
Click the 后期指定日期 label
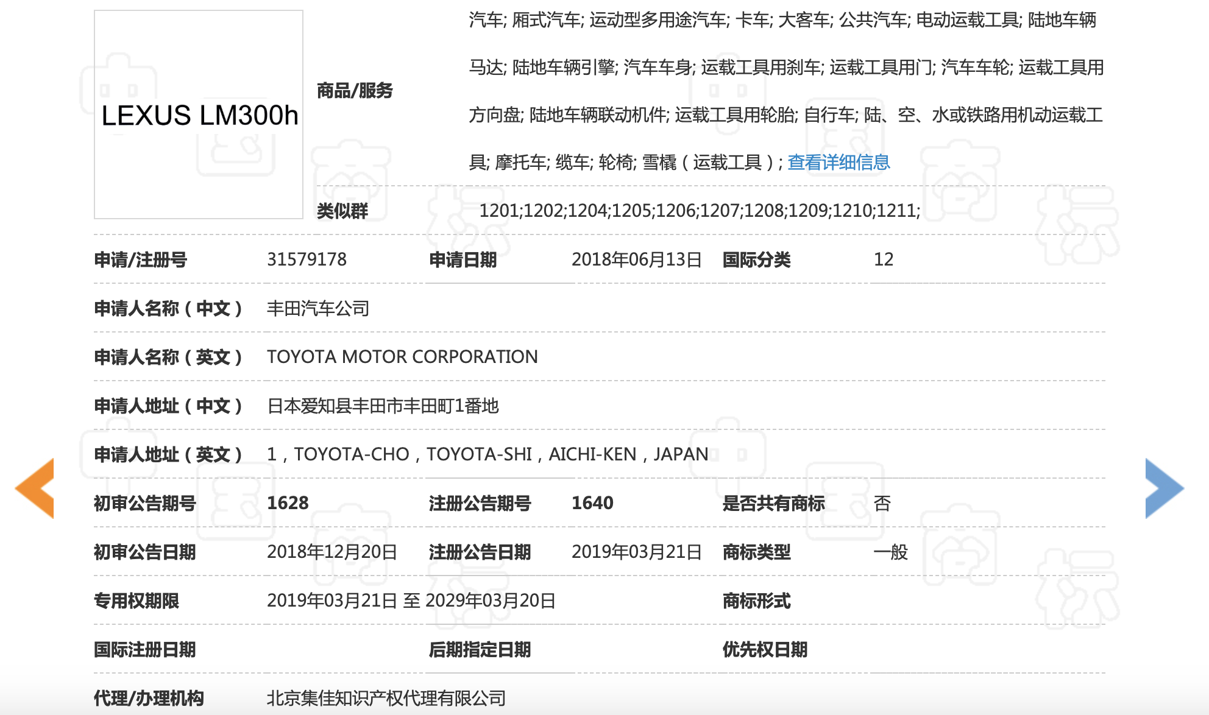(x=480, y=649)
